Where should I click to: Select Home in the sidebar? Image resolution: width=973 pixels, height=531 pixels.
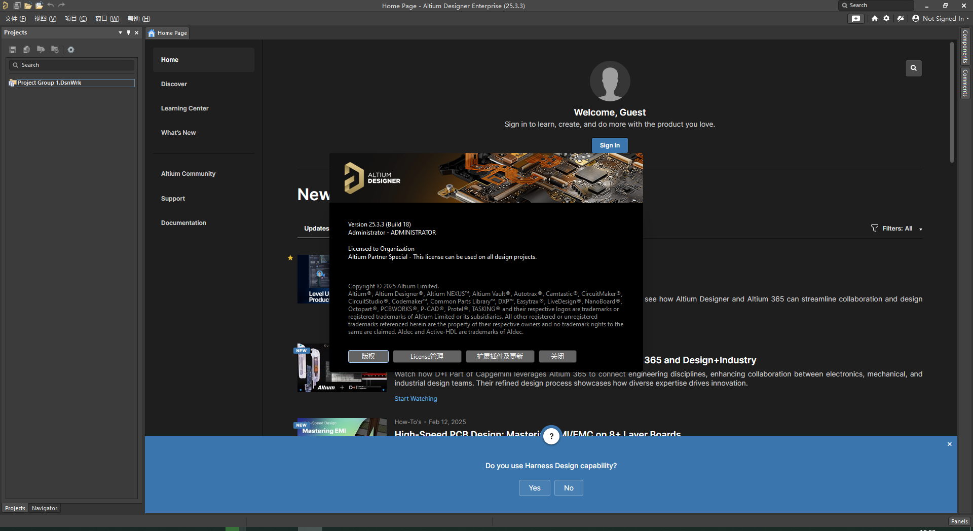(204, 60)
